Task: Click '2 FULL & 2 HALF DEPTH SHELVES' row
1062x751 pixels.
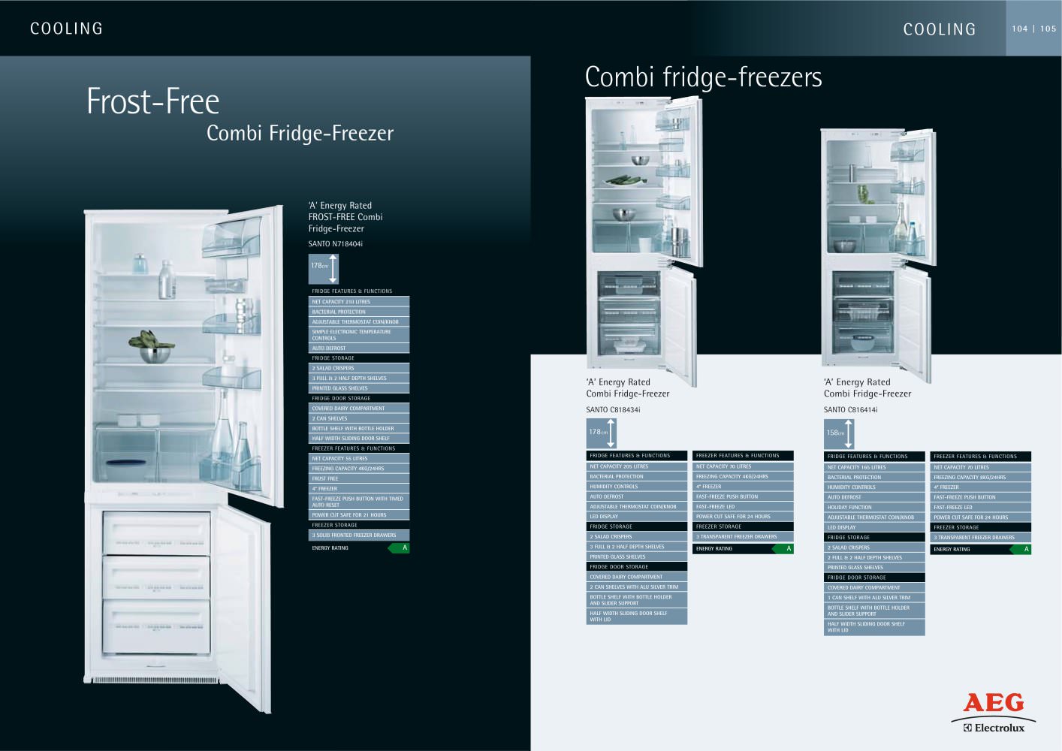Action: (874, 558)
